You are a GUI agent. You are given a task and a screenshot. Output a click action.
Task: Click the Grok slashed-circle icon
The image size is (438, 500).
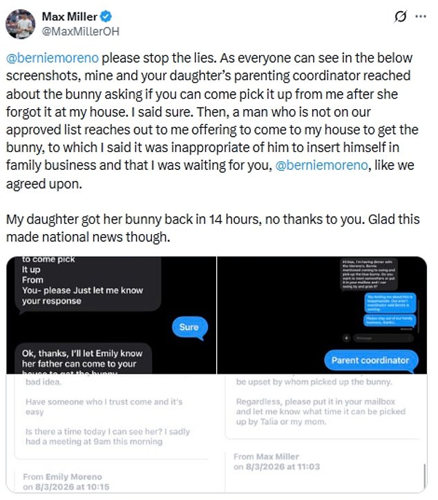[401, 17]
